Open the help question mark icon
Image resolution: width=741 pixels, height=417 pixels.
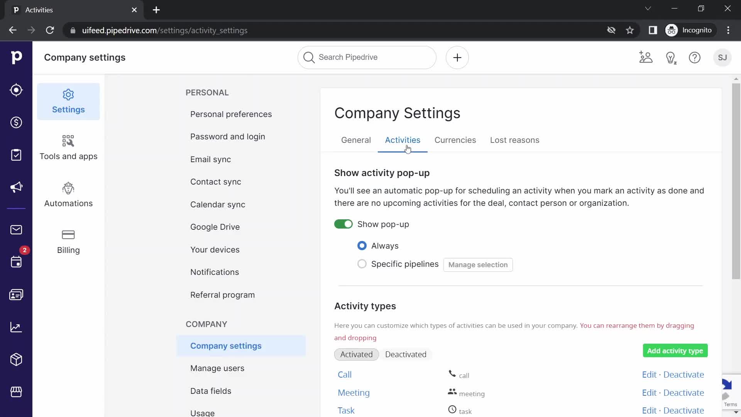pos(695,58)
